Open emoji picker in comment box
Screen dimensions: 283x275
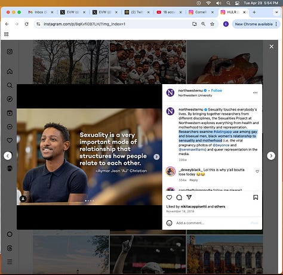(x=170, y=223)
